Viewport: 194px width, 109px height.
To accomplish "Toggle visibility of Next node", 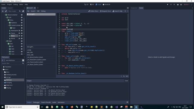I will [x=22, y=28].
